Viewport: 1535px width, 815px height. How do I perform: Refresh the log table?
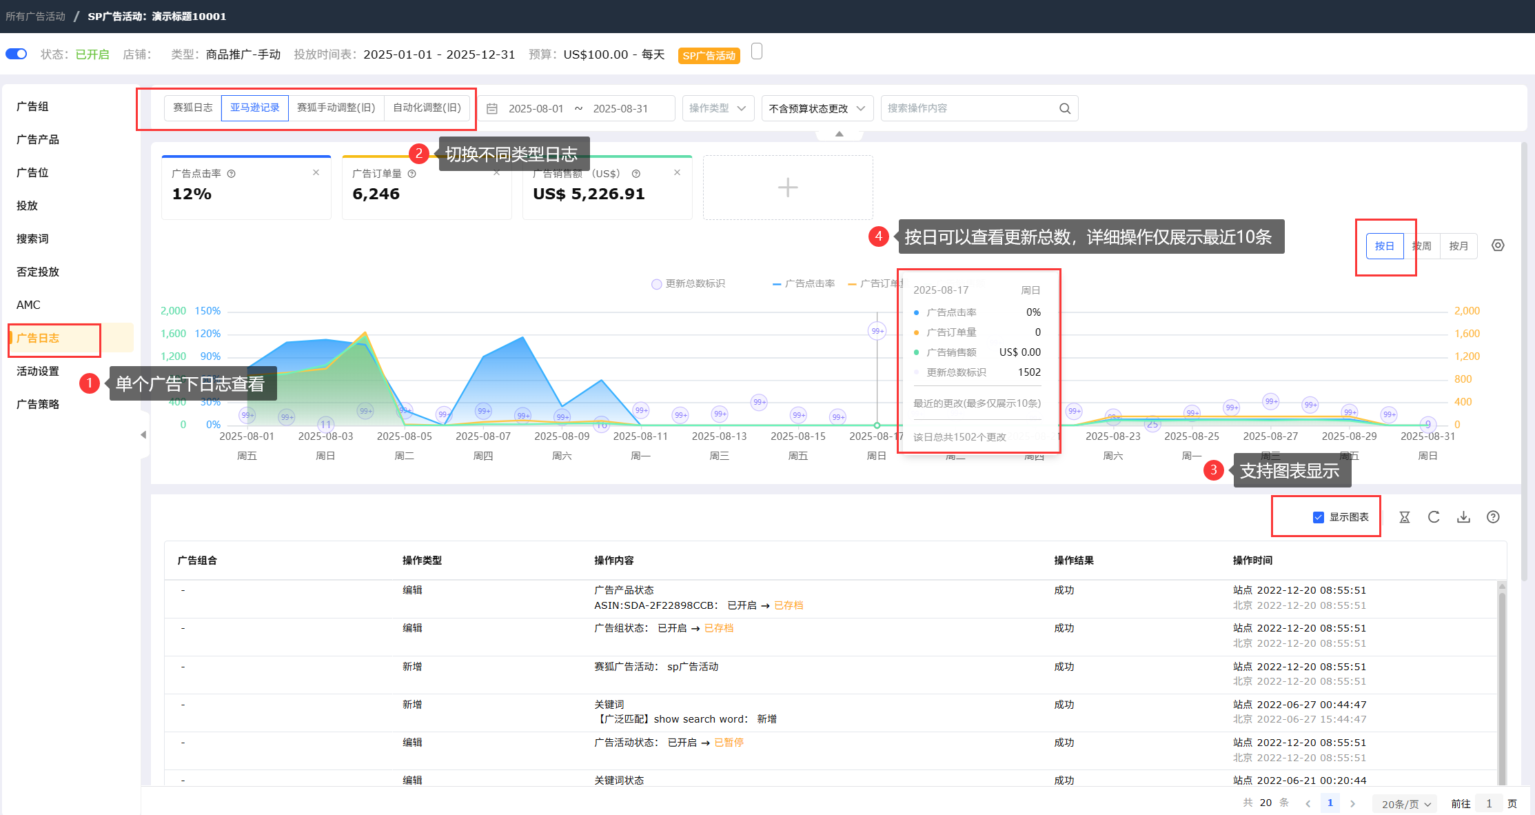[x=1434, y=517]
